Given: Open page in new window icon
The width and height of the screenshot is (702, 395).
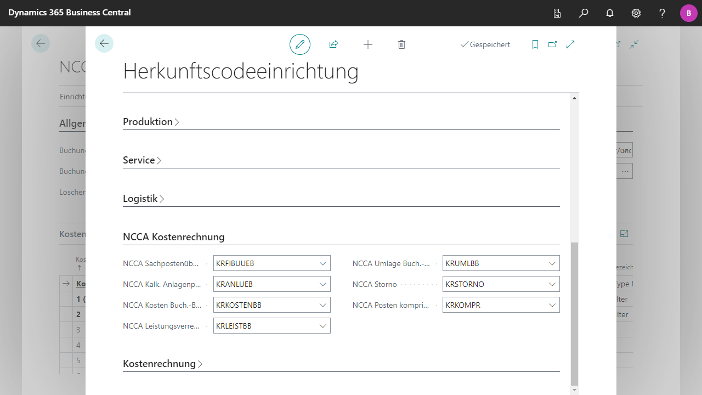Looking at the screenshot, I should (x=552, y=44).
